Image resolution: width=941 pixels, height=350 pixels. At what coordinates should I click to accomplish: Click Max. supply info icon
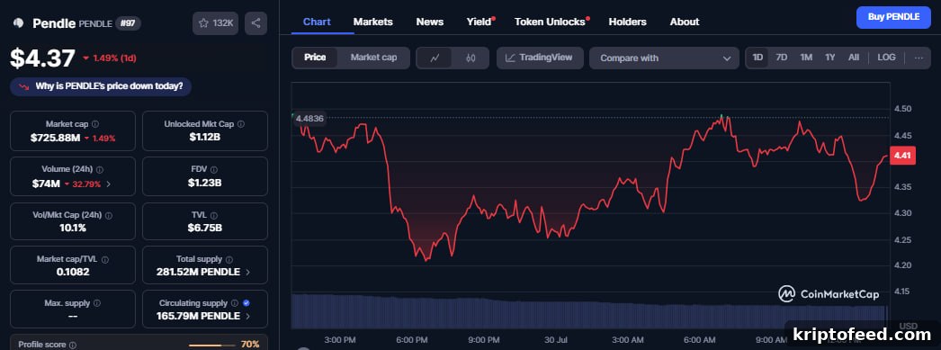tap(97, 303)
